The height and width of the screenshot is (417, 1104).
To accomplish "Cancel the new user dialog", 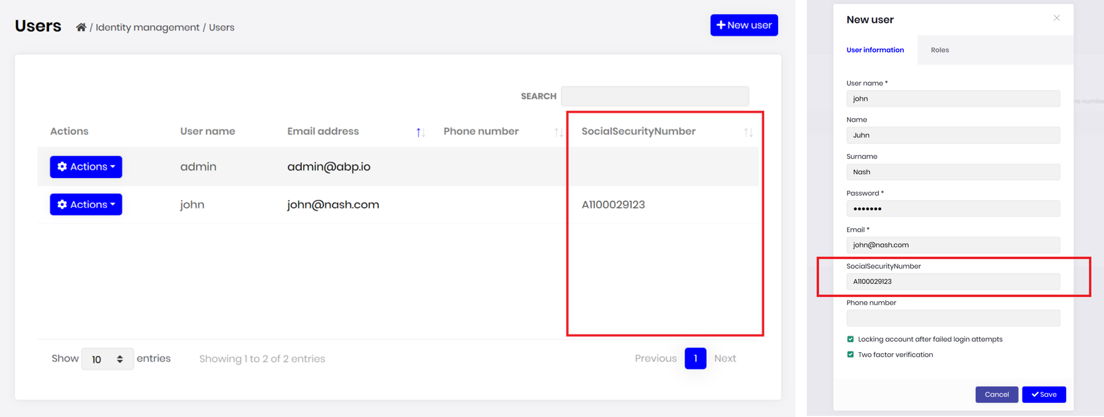I will [996, 395].
